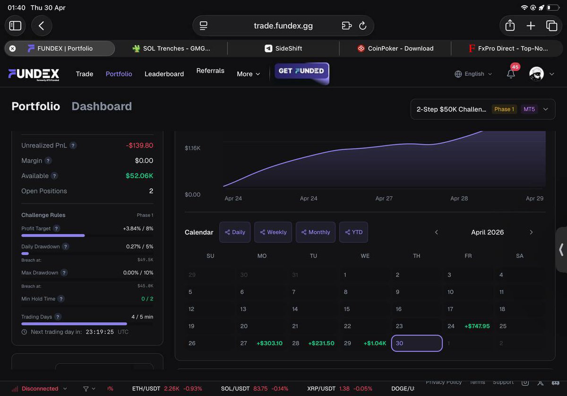This screenshot has width=567, height=396.
Task: Share the Monthly calendar view
Action: click(316, 232)
